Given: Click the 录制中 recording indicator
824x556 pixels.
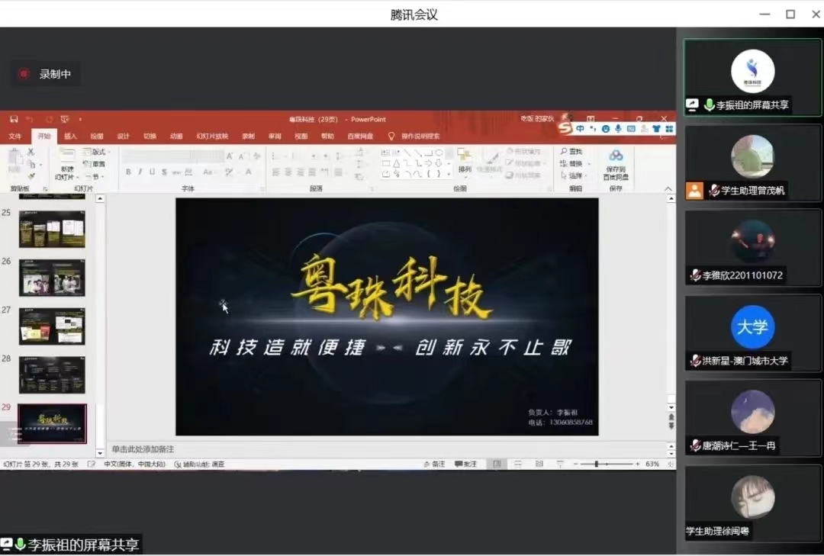Looking at the screenshot, I should (45, 74).
